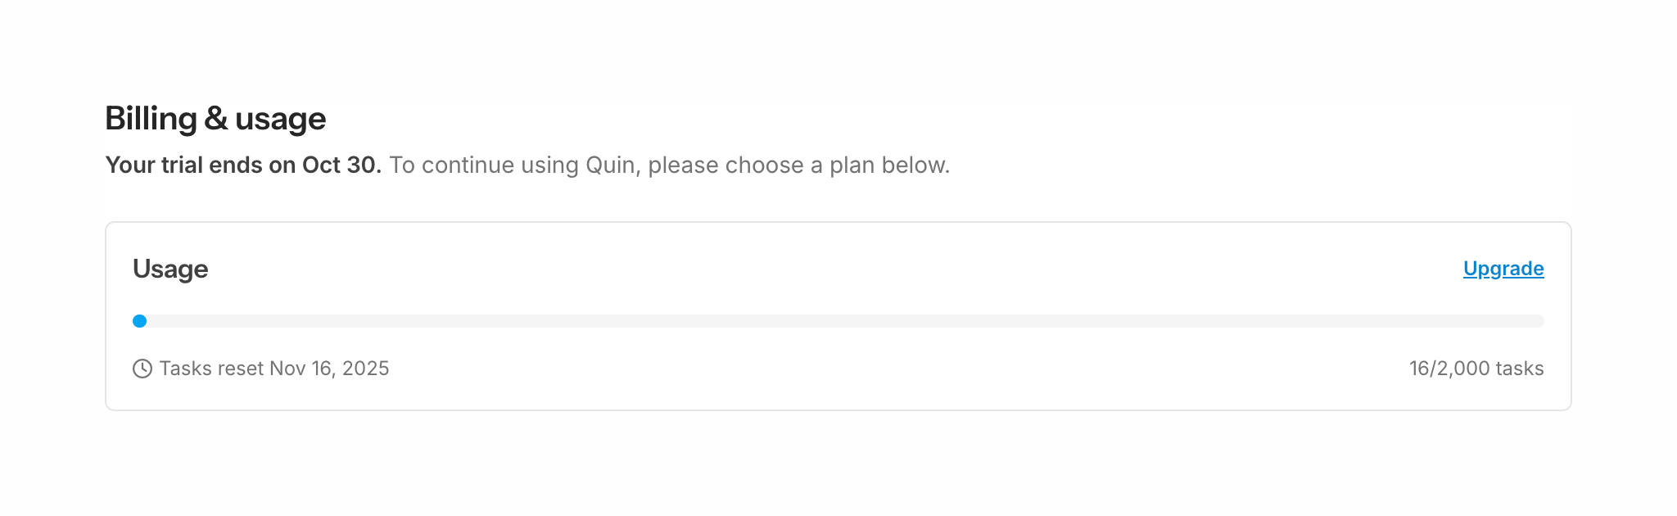Click the bold 'Your trial ends' notice
Viewport: 1677px width, 516px height.
click(x=243, y=165)
